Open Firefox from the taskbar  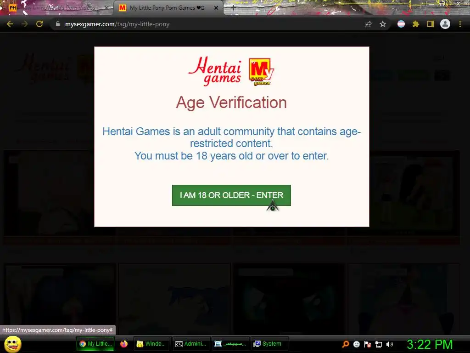point(124,344)
